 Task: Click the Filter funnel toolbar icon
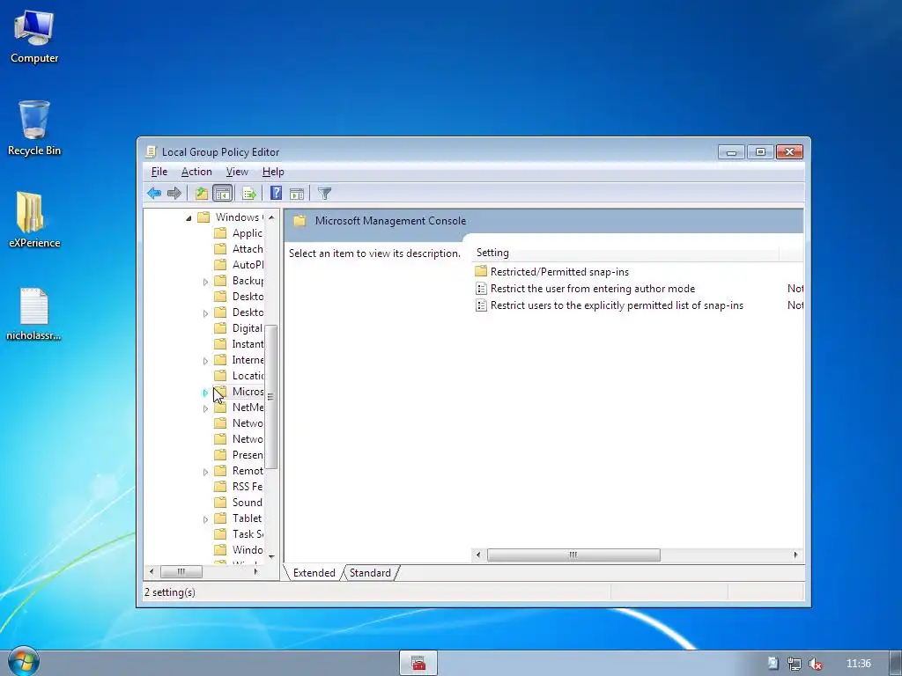point(324,193)
